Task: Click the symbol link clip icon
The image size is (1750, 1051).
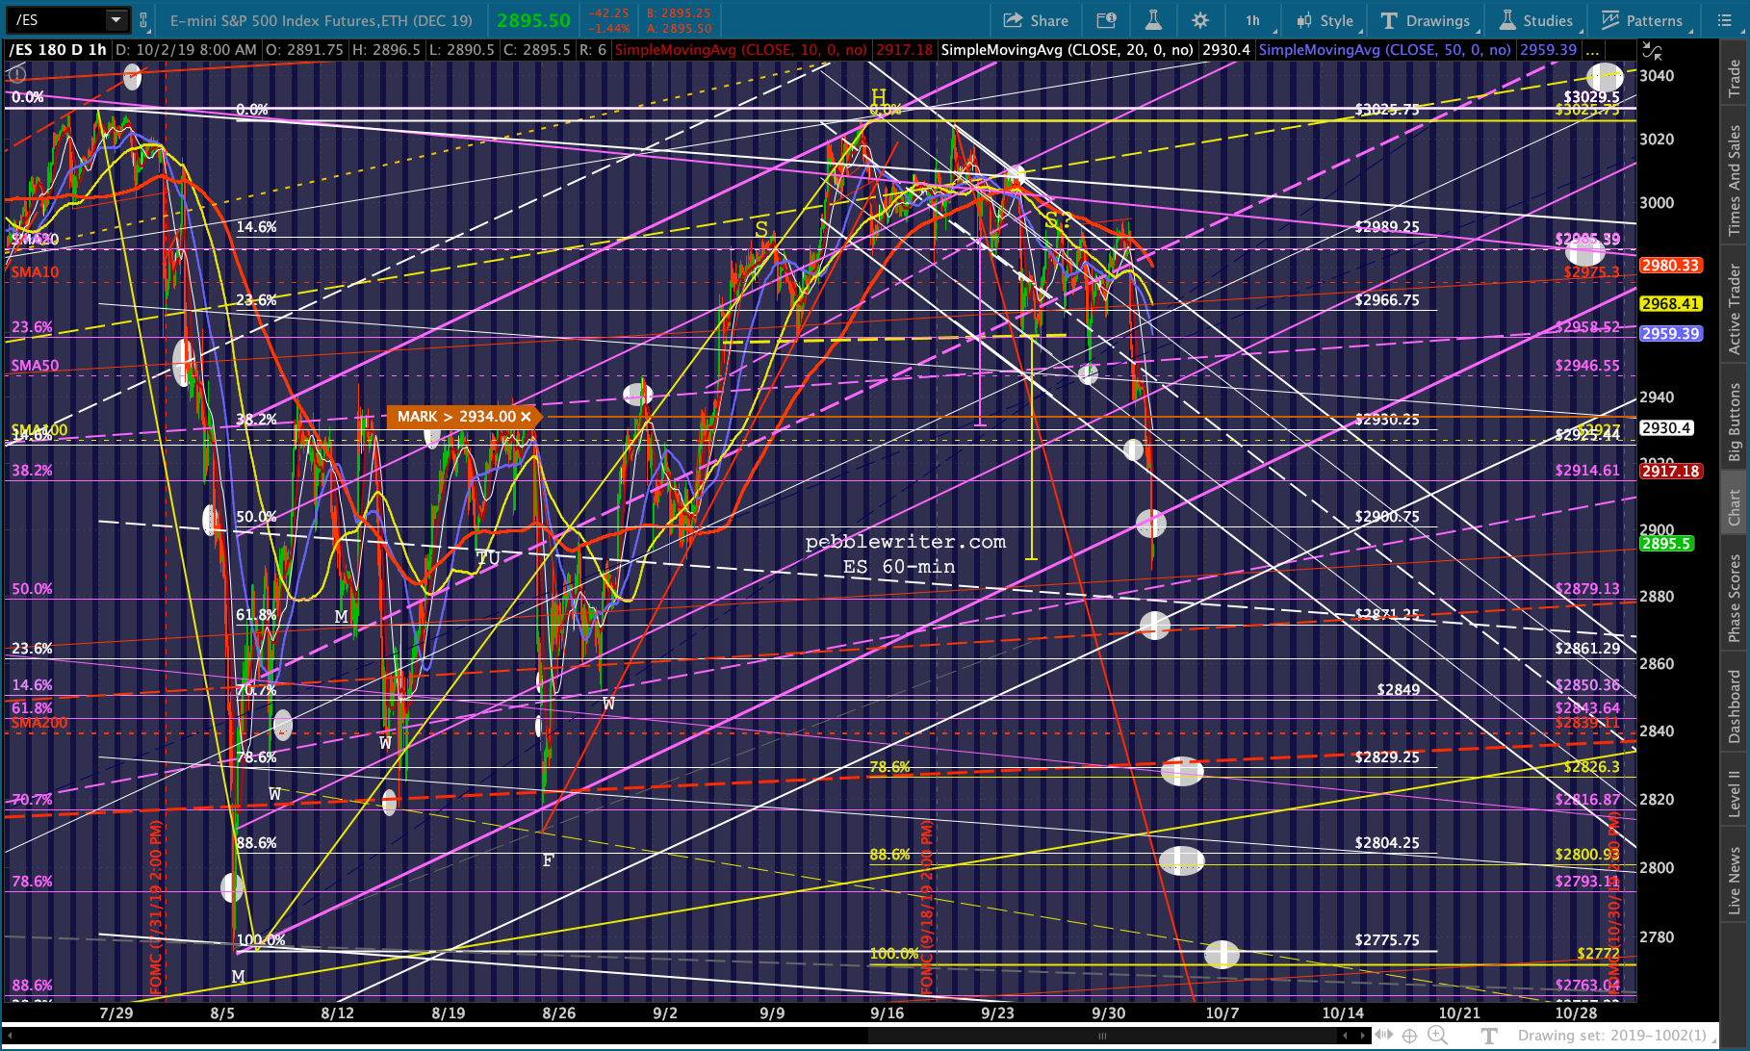Action: 143,20
